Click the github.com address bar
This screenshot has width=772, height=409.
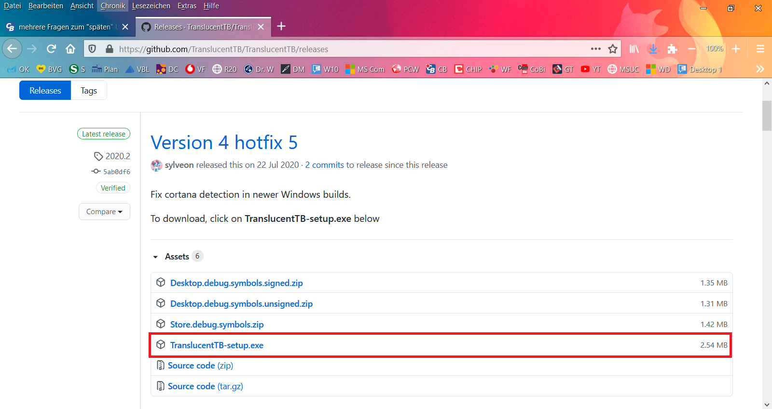[352, 49]
